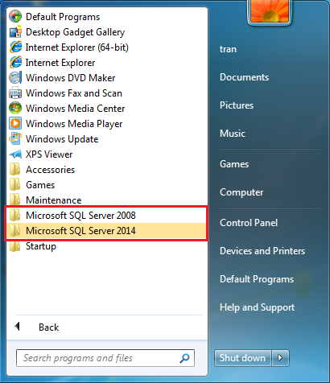Viewport: 330px width, 383px height.
Task: Open Windows Media Center icon
Action: [x=15, y=109]
